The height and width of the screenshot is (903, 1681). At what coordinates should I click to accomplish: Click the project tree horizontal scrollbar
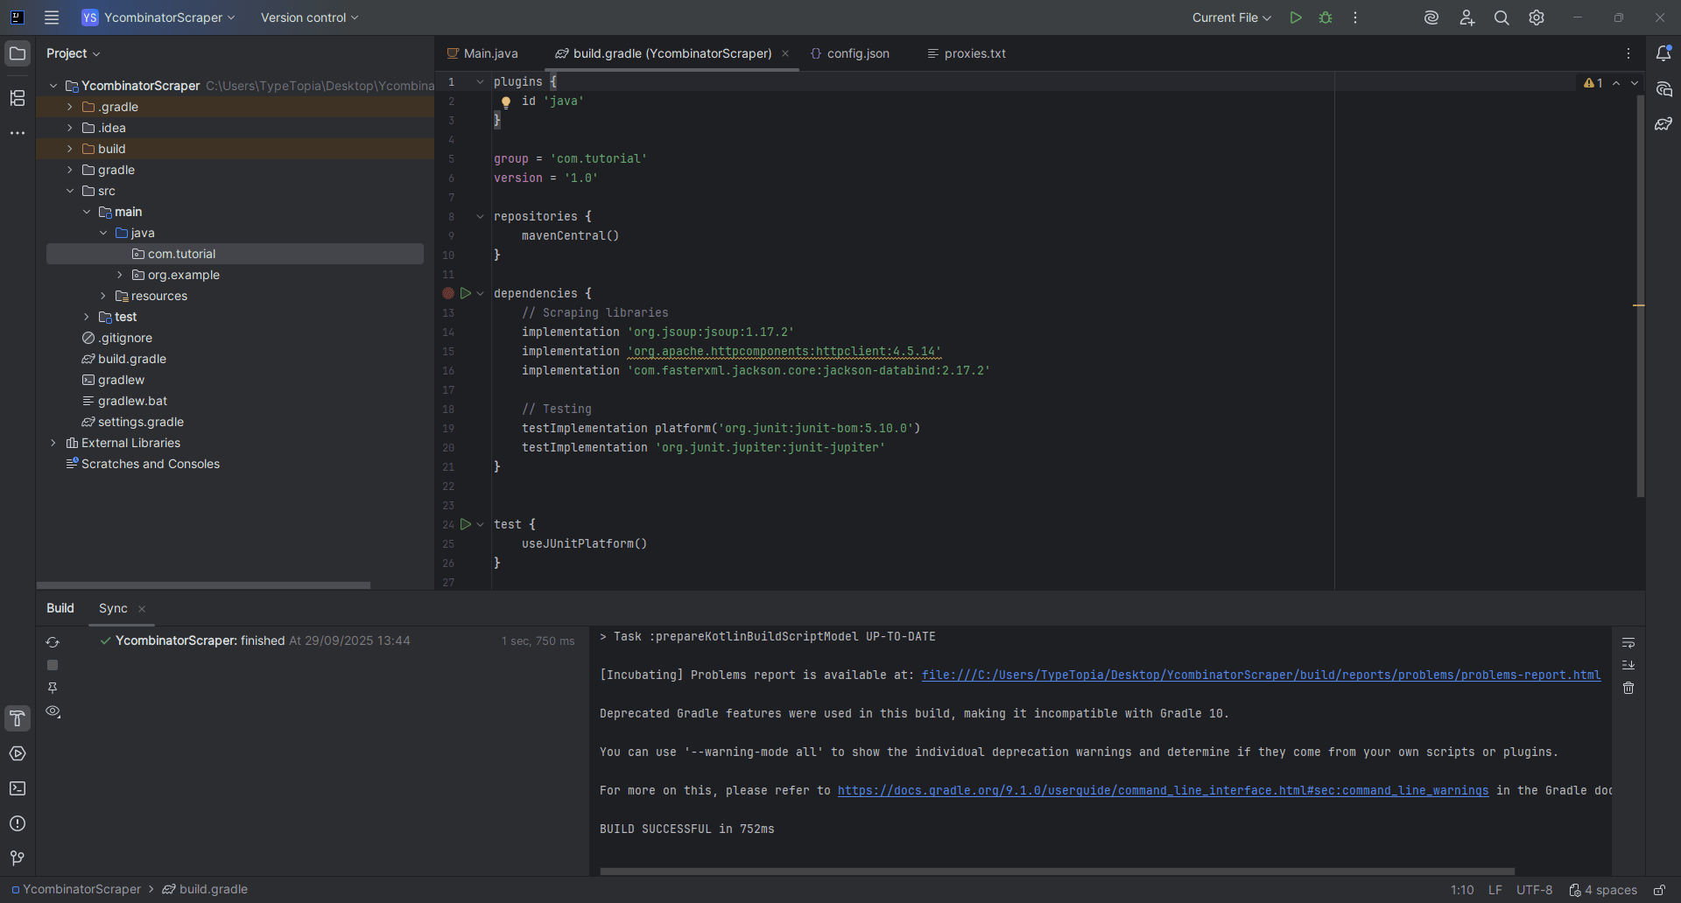point(203,584)
